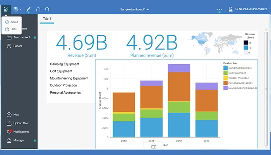The width and height of the screenshot is (271, 155).
Task: Open the save options dropdown arrow
Action: coord(21,9)
